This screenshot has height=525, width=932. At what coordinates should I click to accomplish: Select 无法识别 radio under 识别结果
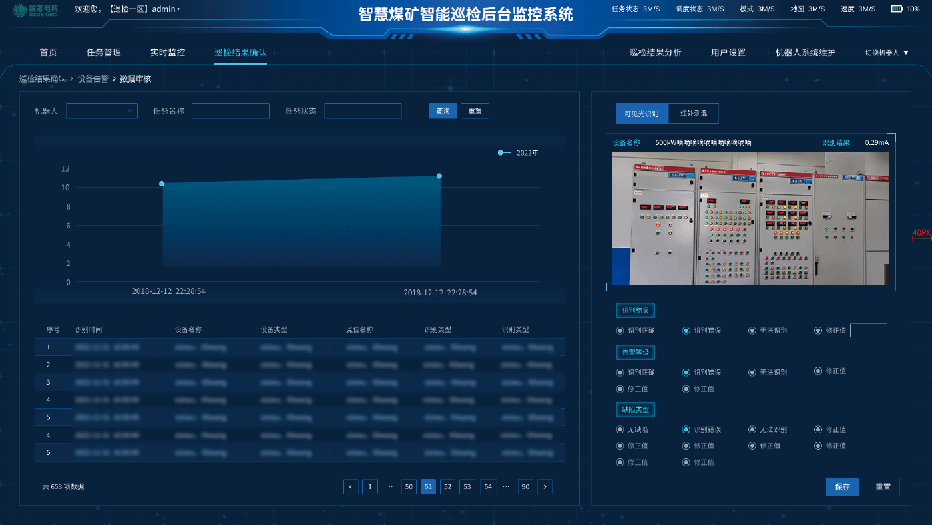[752, 331]
